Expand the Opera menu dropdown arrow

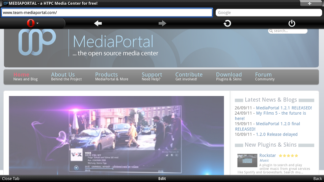point(37,23)
